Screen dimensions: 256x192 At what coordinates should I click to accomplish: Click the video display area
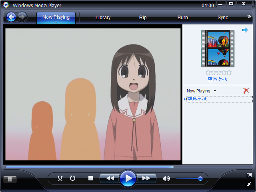pos(93,94)
